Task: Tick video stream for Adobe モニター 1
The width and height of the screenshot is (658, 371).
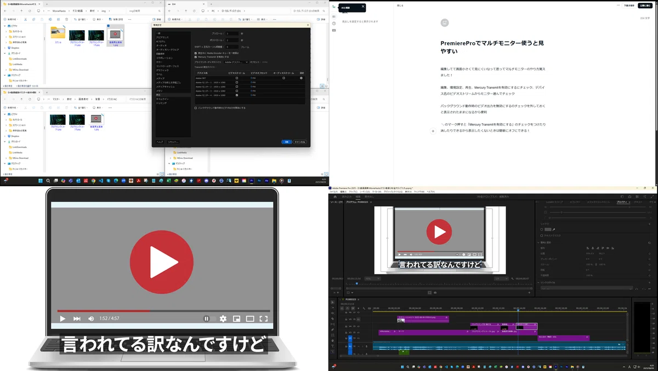Action: click(237, 82)
